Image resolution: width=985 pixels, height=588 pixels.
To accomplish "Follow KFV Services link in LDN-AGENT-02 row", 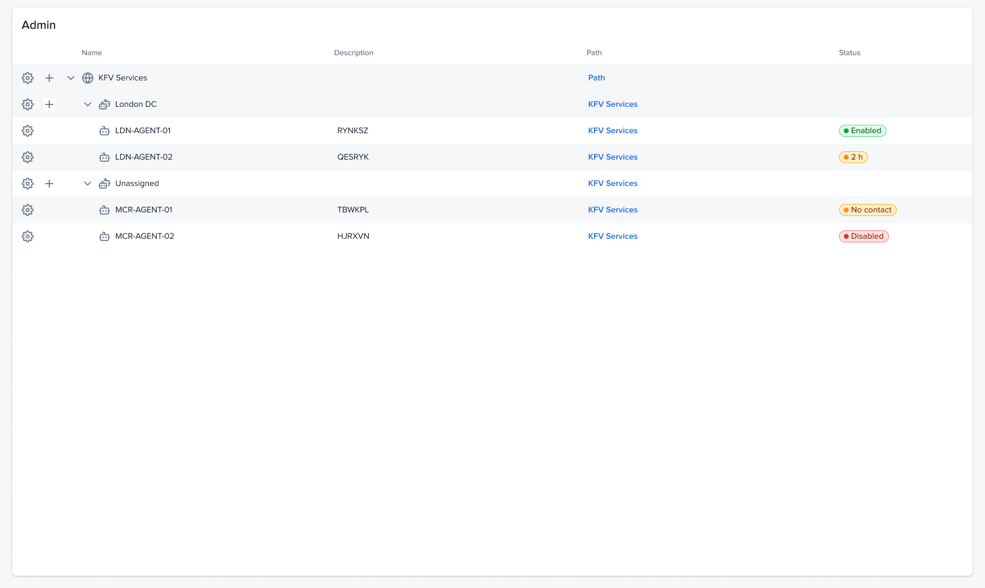I will click(x=613, y=157).
